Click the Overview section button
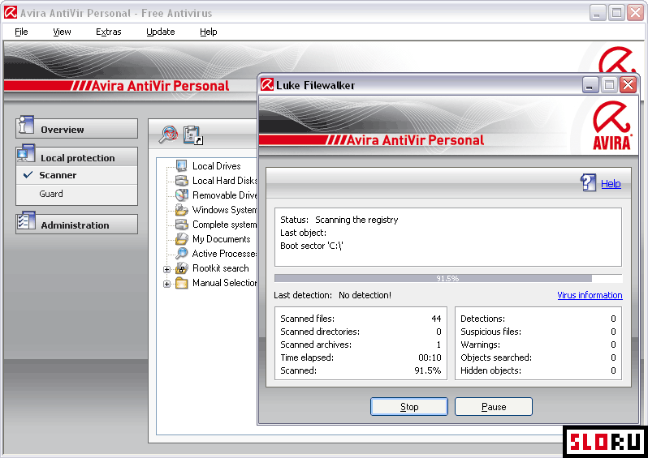Image resolution: width=648 pixels, height=458 pixels. [77, 129]
